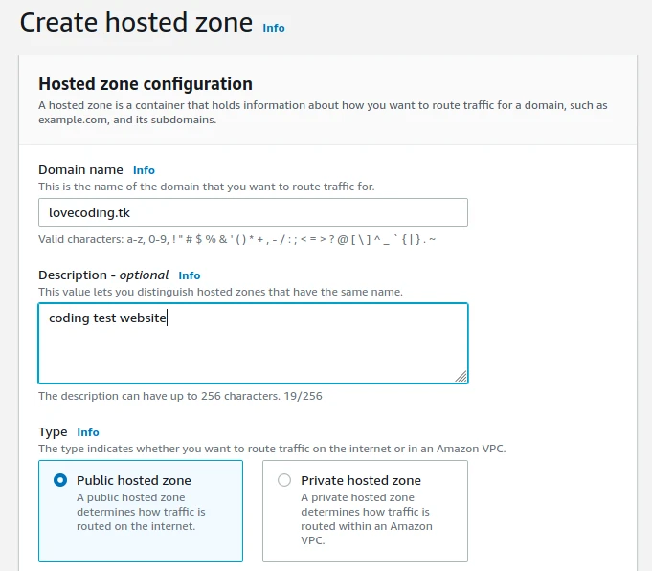
Task: Click the Hosted zone configuration heading
Action: coord(146,84)
